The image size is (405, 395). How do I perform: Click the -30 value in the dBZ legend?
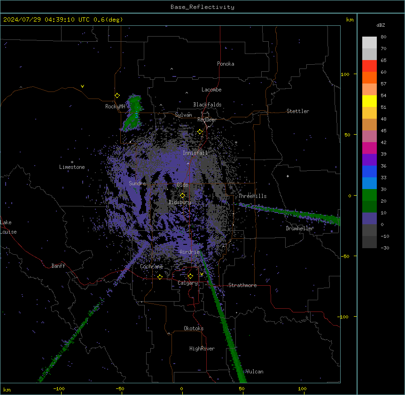point(385,248)
